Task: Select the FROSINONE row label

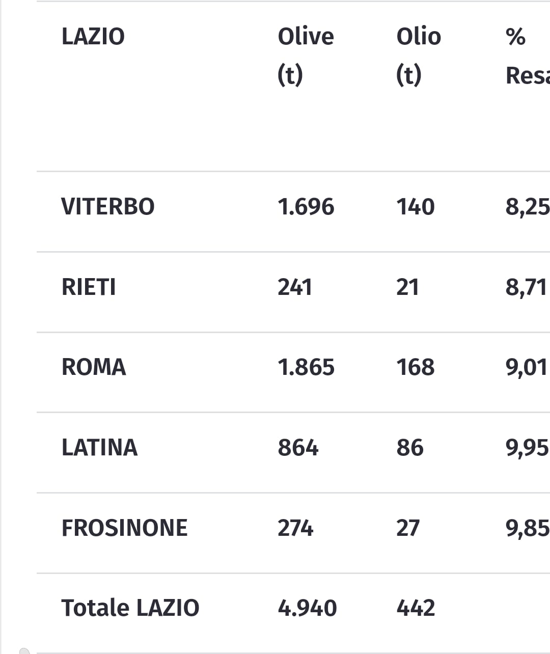Action: [x=124, y=528]
